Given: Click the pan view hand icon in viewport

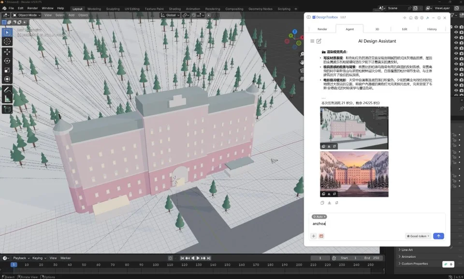Looking at the screenshot, I should point(302,62).
